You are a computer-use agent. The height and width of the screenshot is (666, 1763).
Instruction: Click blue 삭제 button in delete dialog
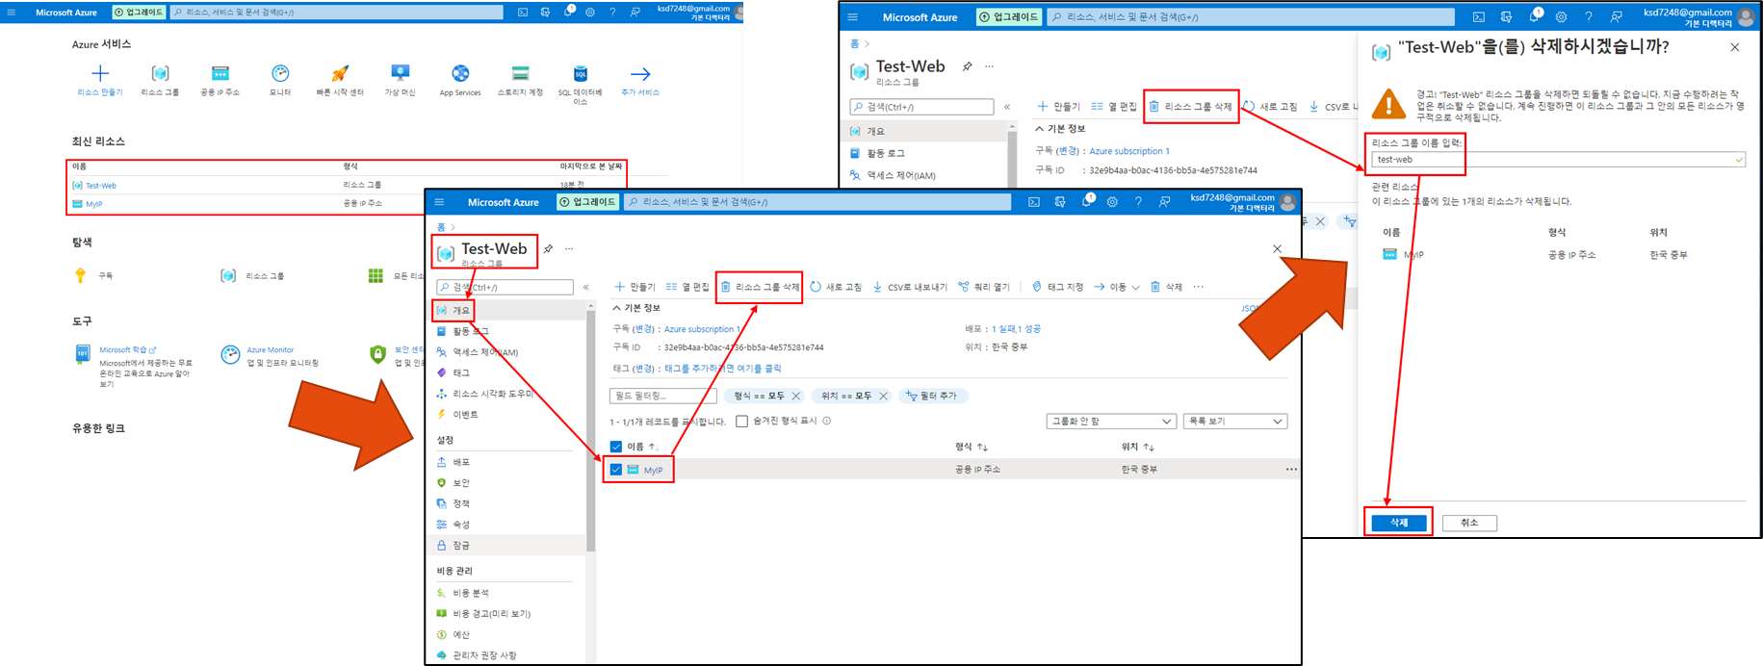pos(1399,523)
